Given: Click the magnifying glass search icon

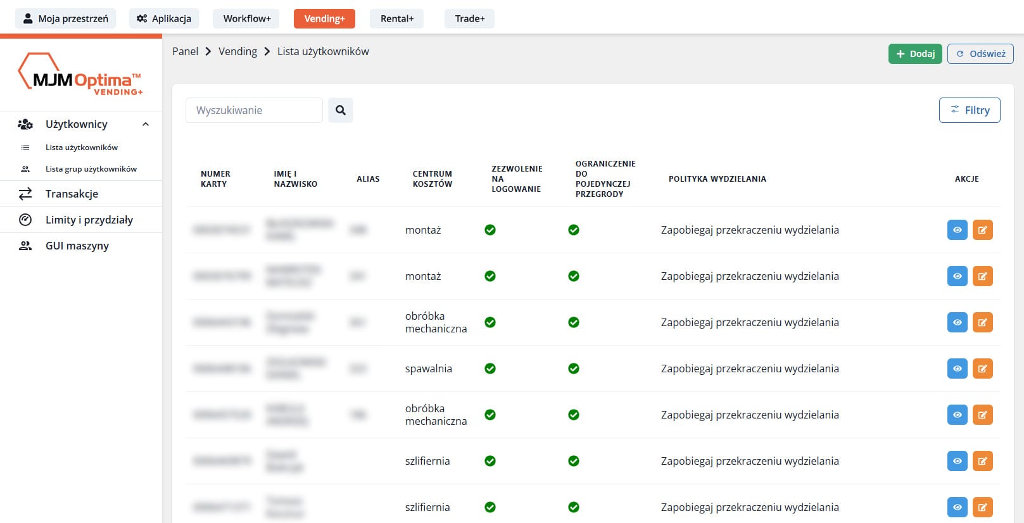Looking at the screenshot, I should 340,110.
